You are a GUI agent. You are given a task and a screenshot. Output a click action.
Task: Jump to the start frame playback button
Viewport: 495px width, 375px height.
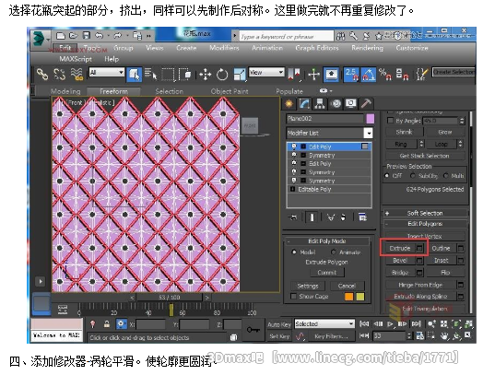364,324
